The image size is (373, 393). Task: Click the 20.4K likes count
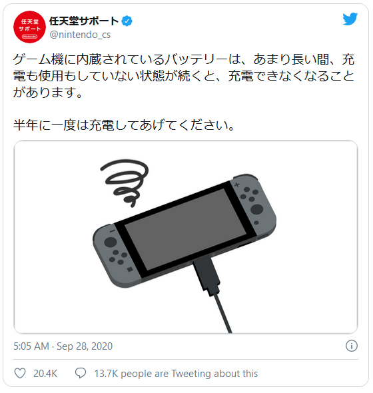tap(45, 374)
